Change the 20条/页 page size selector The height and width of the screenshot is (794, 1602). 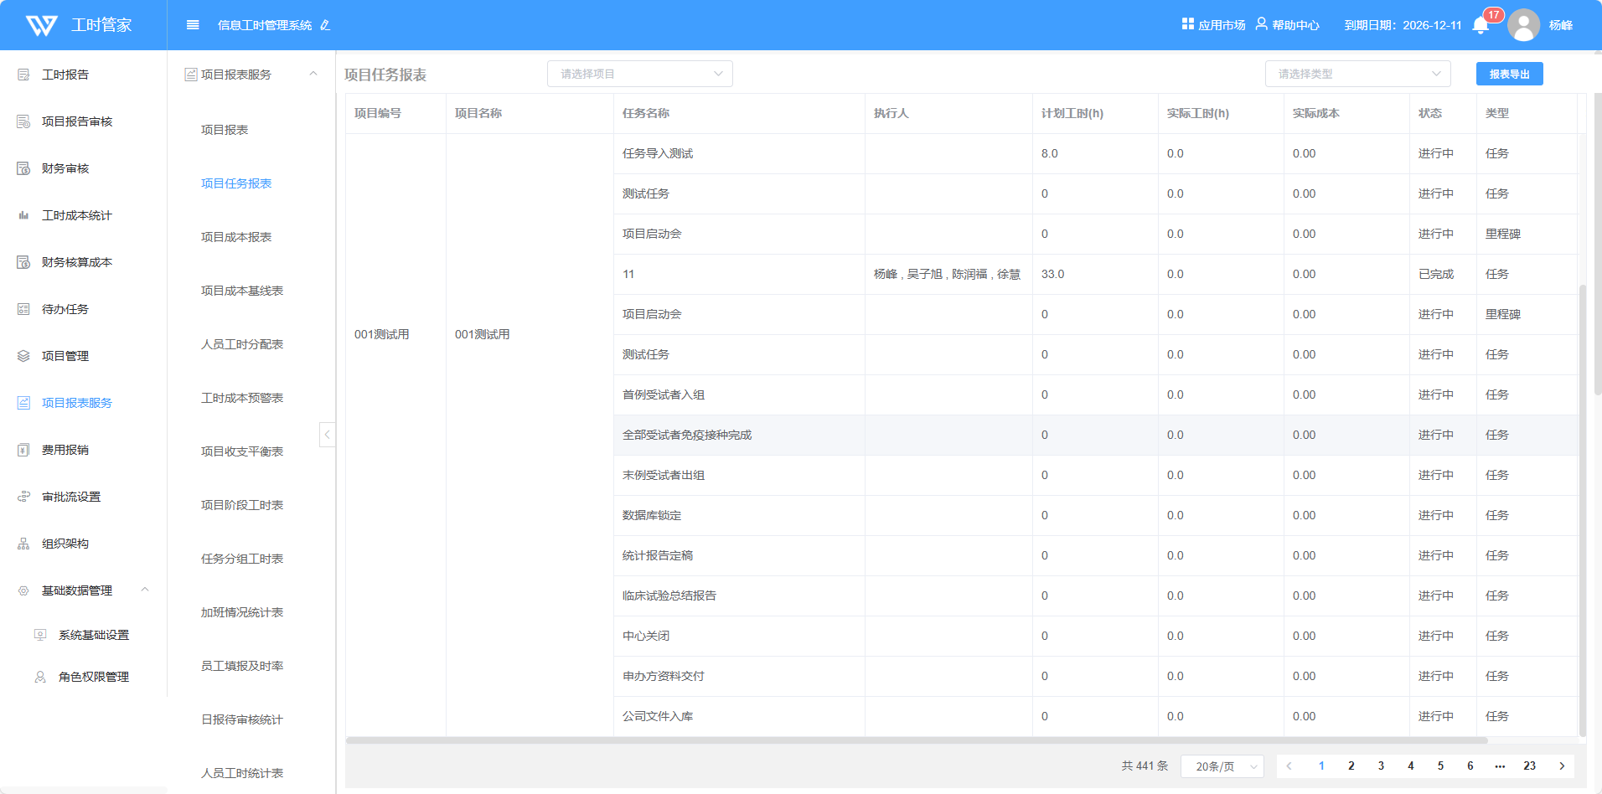tap(1222, 766)
